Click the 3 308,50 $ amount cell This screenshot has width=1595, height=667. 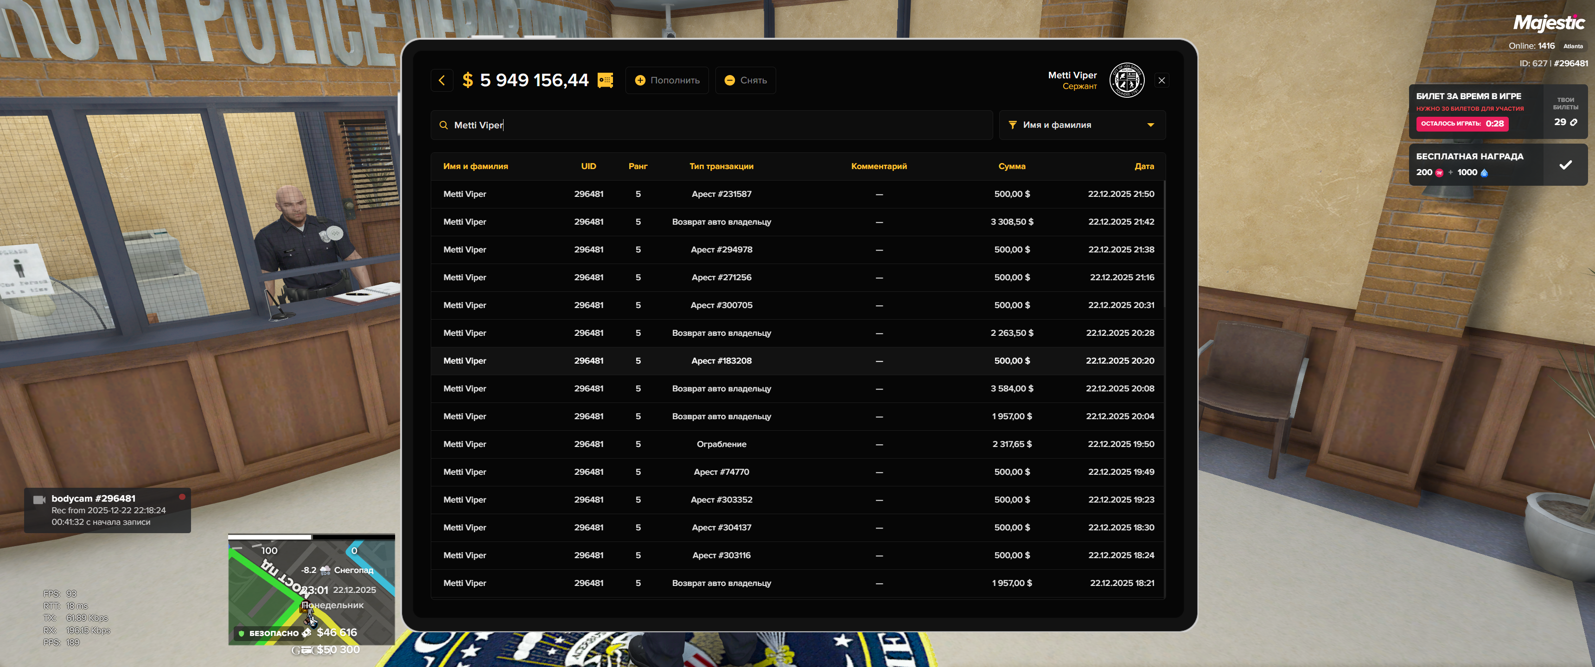click(x=1012, y=222)
